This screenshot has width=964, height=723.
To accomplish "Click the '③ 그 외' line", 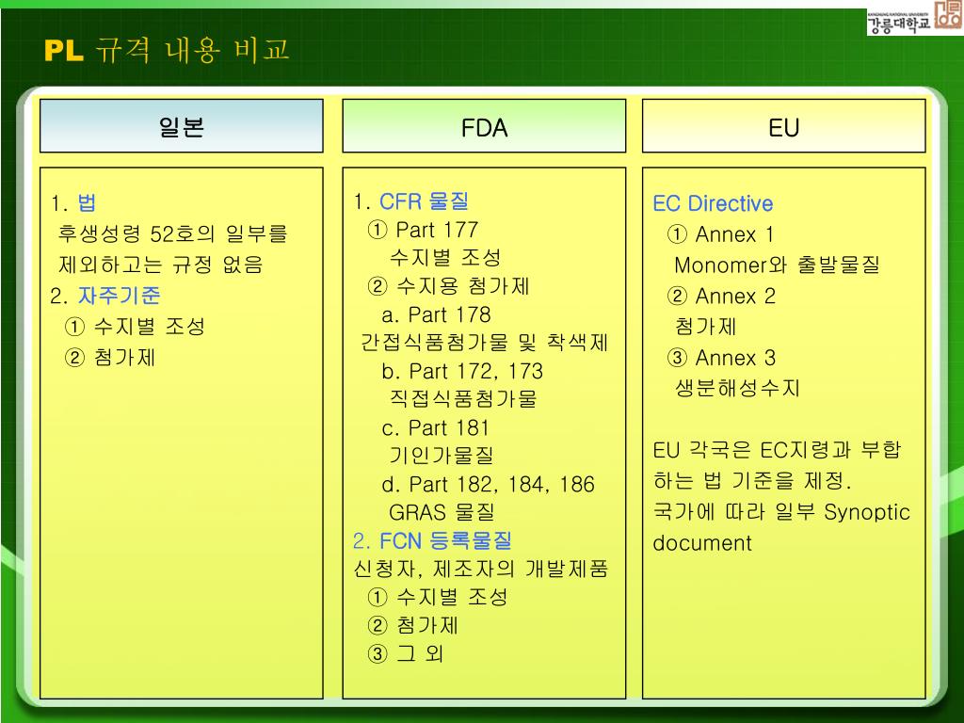I will (x=406, y=653).
